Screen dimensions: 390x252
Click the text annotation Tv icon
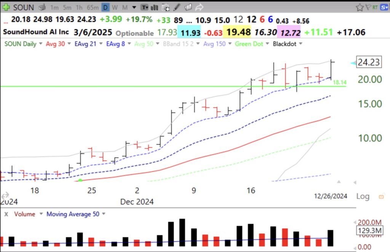(x=145, y=7)
